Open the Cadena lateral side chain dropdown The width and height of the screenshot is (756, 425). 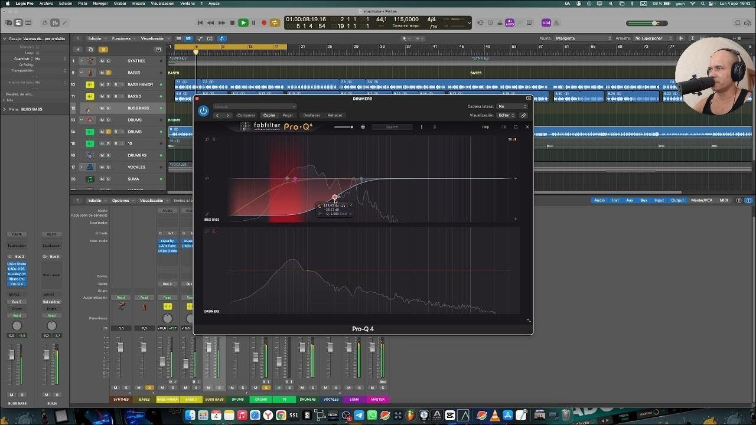coord(512,106)
